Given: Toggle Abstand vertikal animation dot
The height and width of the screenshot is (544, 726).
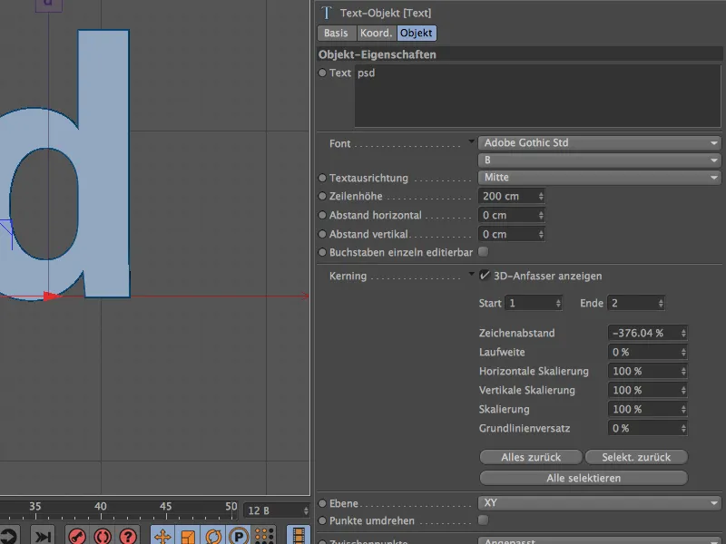Looking at the screenshot, I should click(322, 234).
